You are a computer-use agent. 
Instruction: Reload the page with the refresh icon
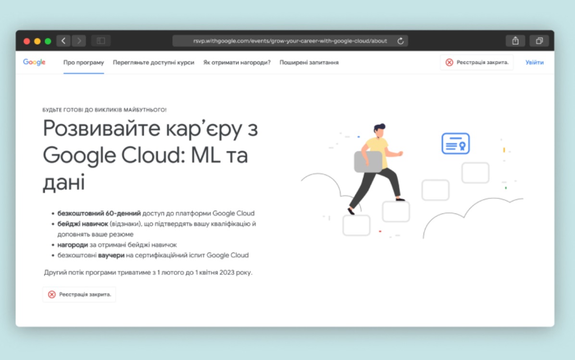pos(400,41)
